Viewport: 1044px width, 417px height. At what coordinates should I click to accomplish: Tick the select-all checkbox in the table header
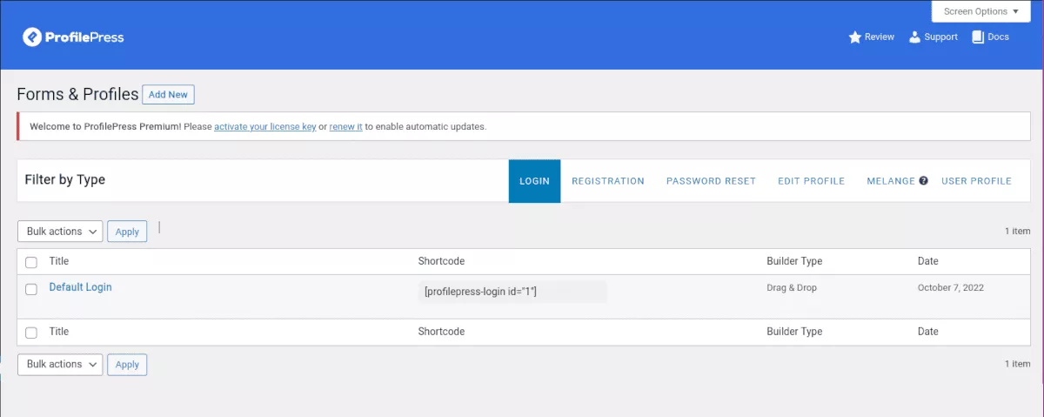[x=31, y=262]
